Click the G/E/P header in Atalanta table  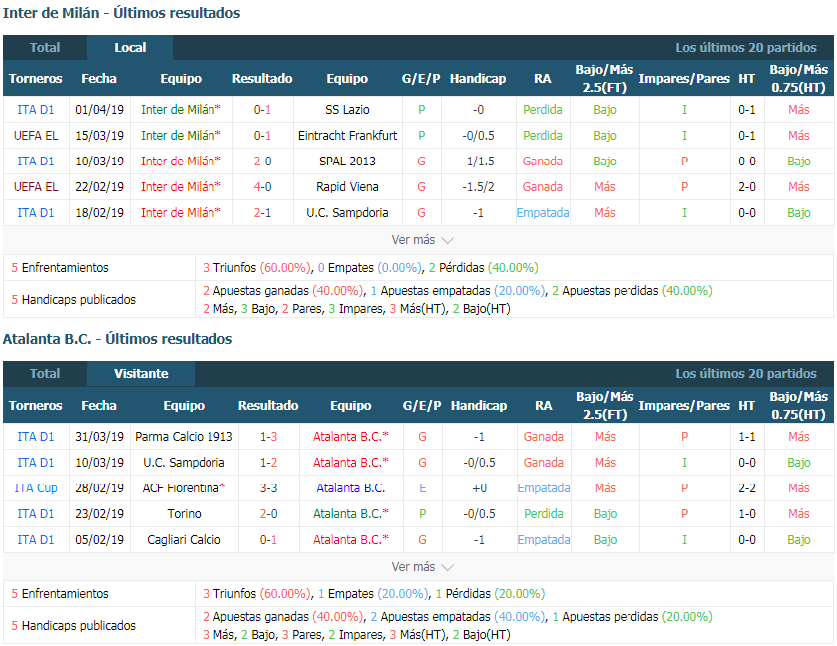[422, 406]
